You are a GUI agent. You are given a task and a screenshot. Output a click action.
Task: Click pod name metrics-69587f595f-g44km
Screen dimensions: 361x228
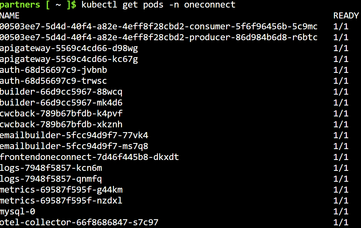[x=61, y=190]
